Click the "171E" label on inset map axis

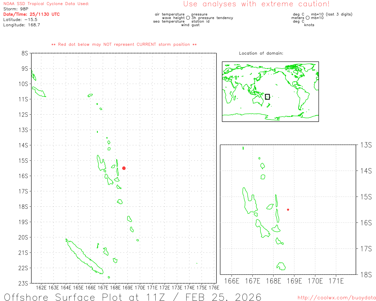(x=336, y=281)
